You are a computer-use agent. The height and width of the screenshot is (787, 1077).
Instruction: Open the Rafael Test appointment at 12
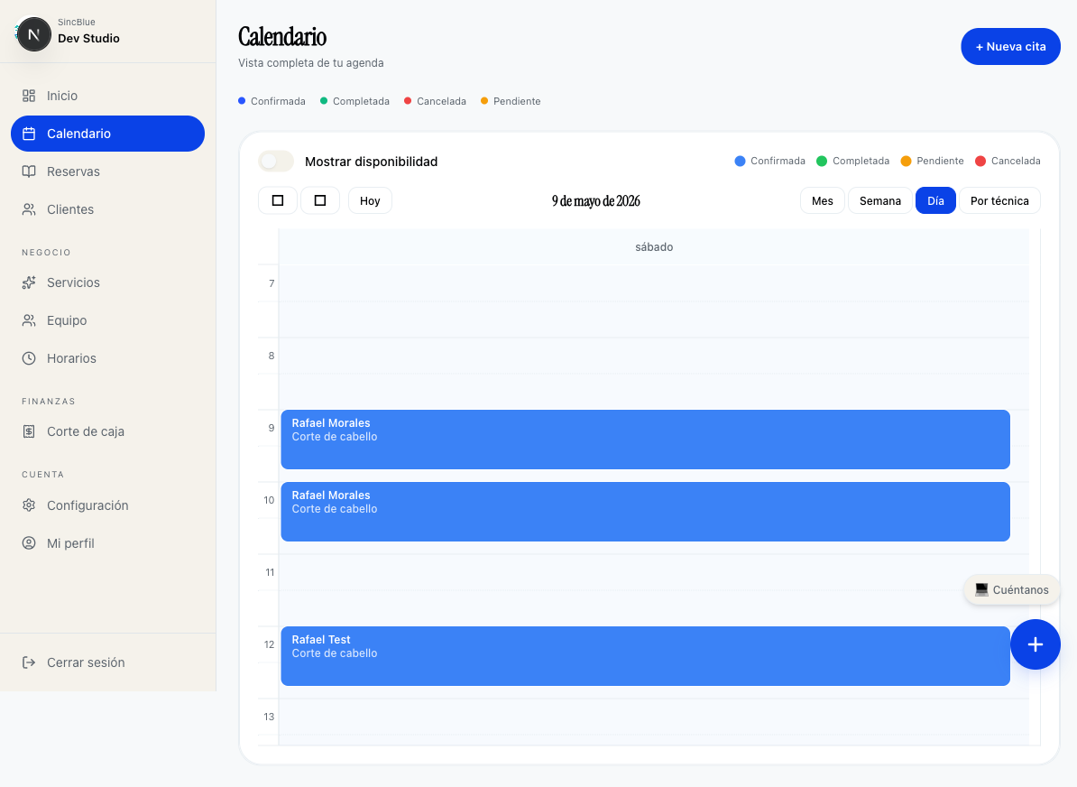point(645,656)
